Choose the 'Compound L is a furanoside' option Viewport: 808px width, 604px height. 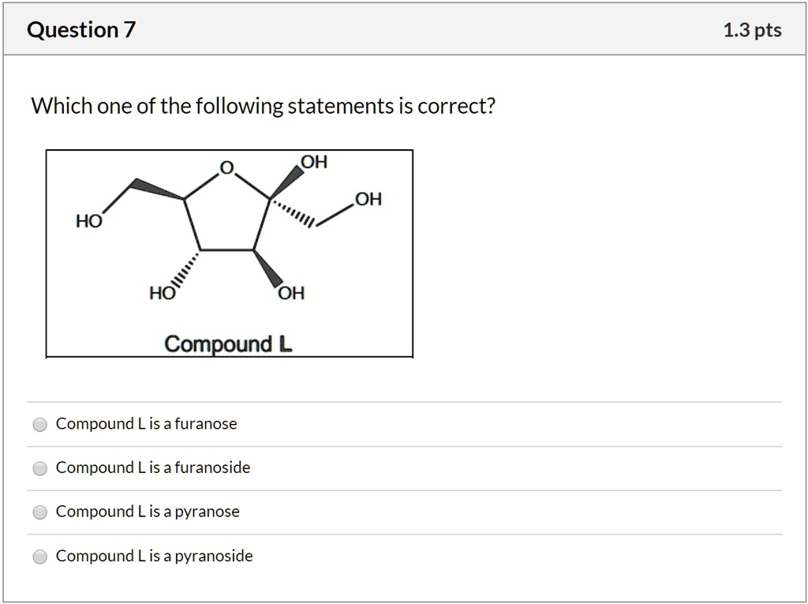tap(39, 467)
